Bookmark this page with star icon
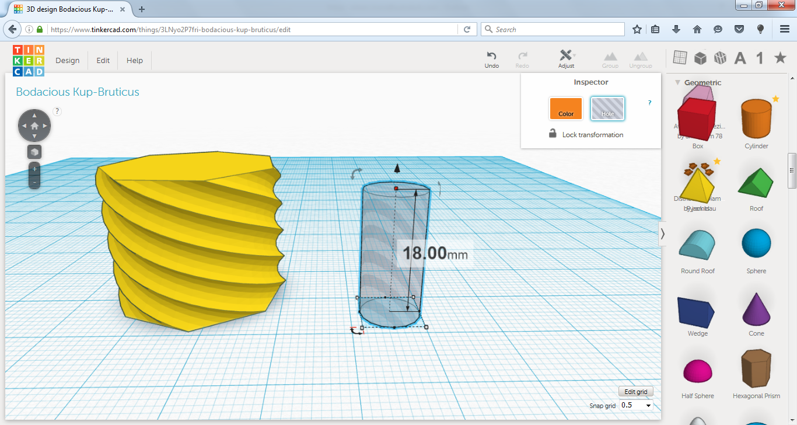Image resolution: width=797 pixels, height=425 pixels. pos(637,29)
